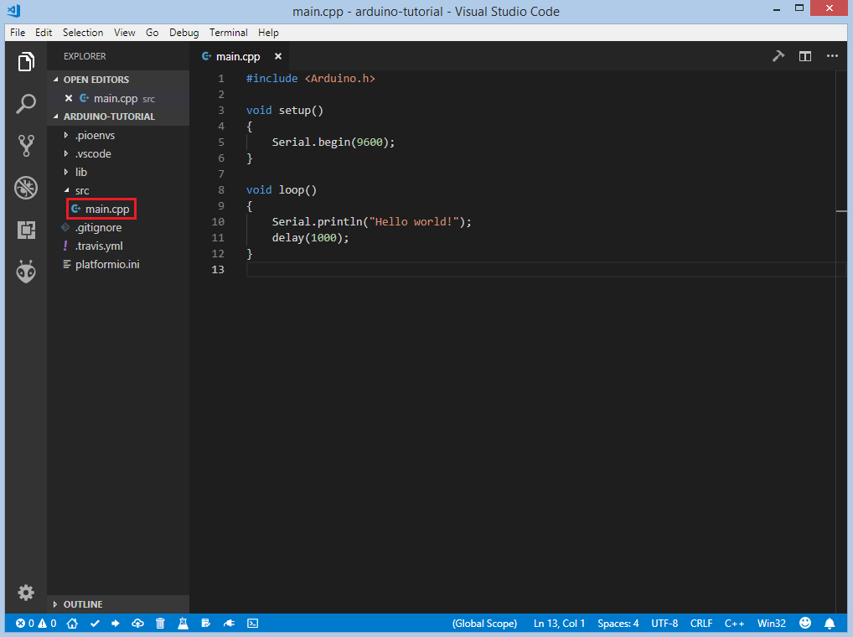
Task: Click PlatformIO Upload arrow in status bar
Action: (116, 624)
